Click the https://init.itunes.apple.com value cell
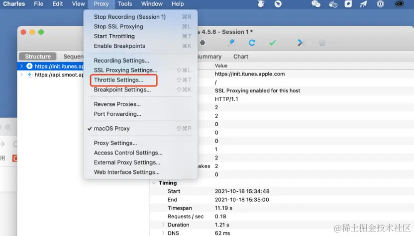 pos(250,74)
